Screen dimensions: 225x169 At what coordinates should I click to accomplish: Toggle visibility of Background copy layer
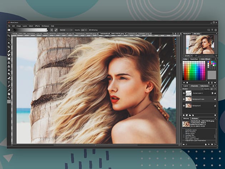click(x=184, y=99)
